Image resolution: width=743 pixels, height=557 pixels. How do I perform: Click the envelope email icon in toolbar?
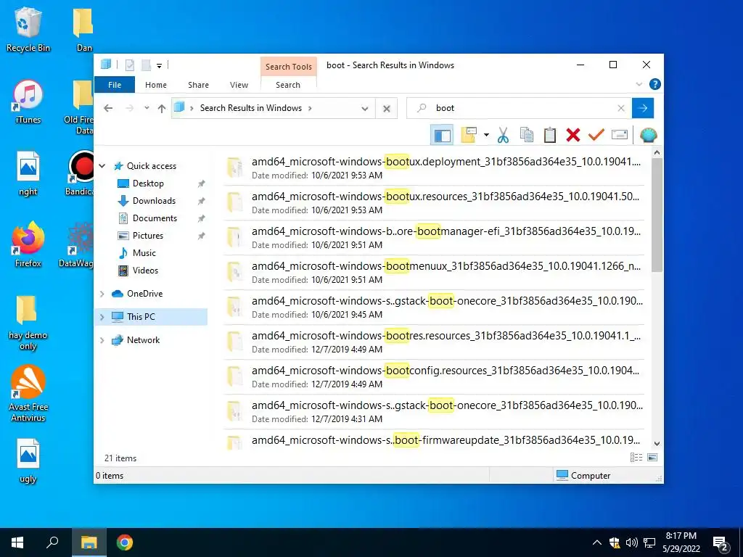[x=620, y=136]
